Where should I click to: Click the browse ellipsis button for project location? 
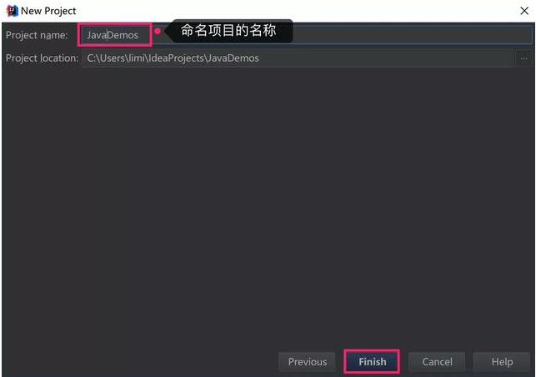point(523,58)
